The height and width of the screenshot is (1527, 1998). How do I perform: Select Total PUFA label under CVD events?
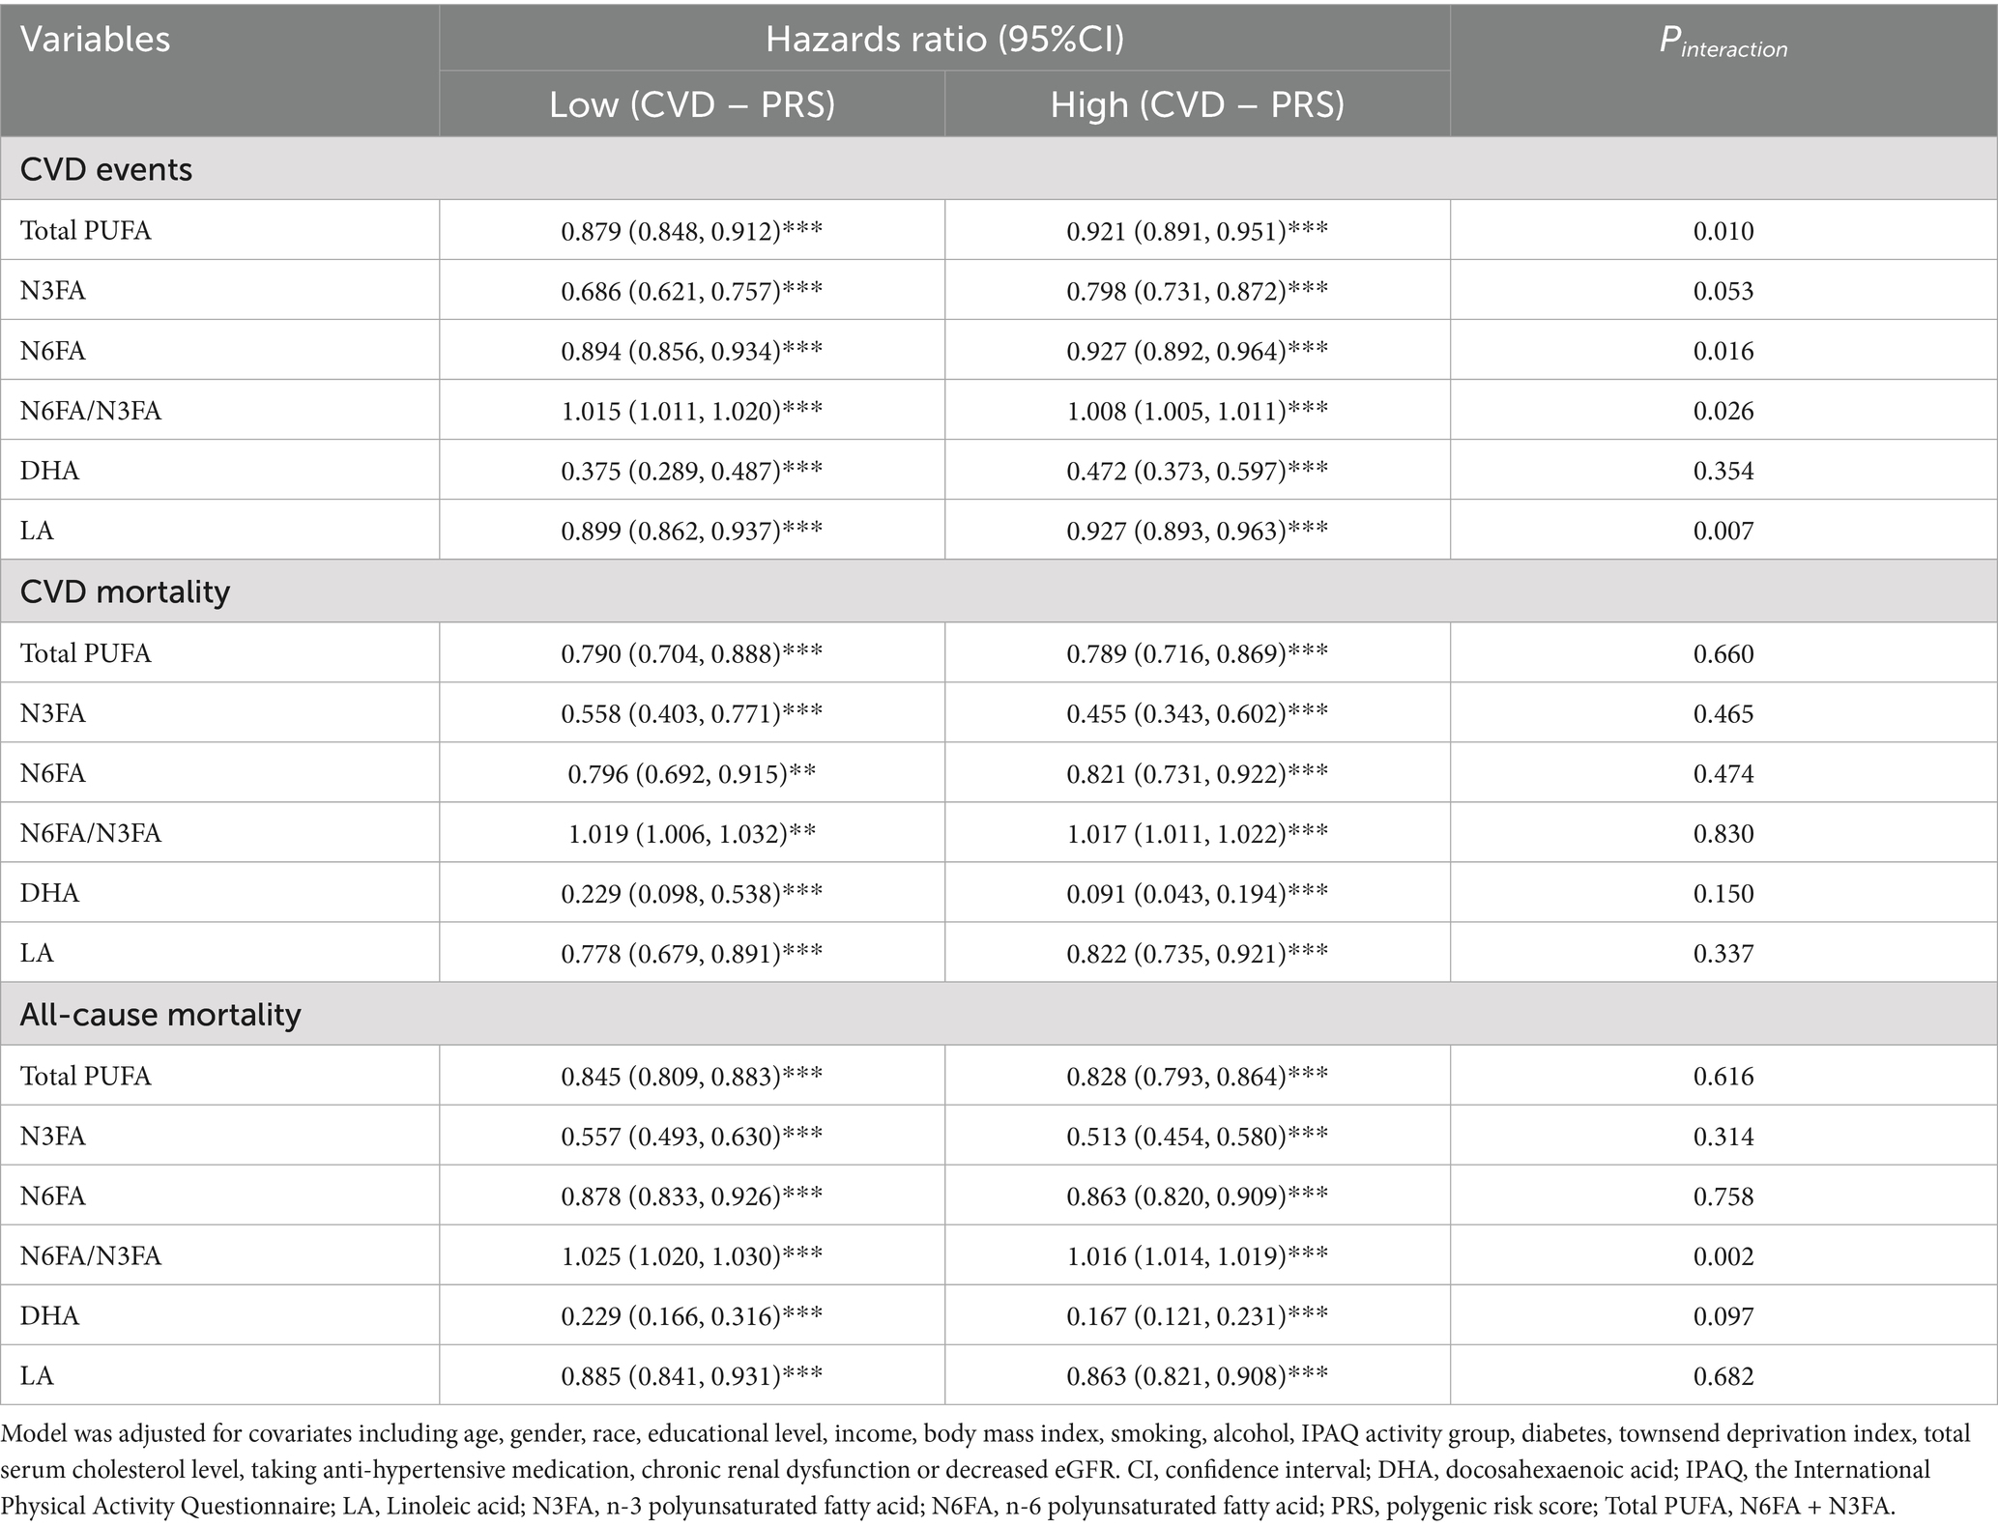(86, 231)
